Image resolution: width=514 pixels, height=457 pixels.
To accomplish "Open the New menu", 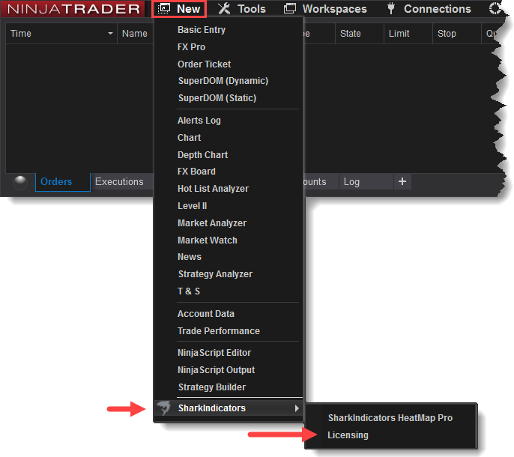I will pos(179,9).
